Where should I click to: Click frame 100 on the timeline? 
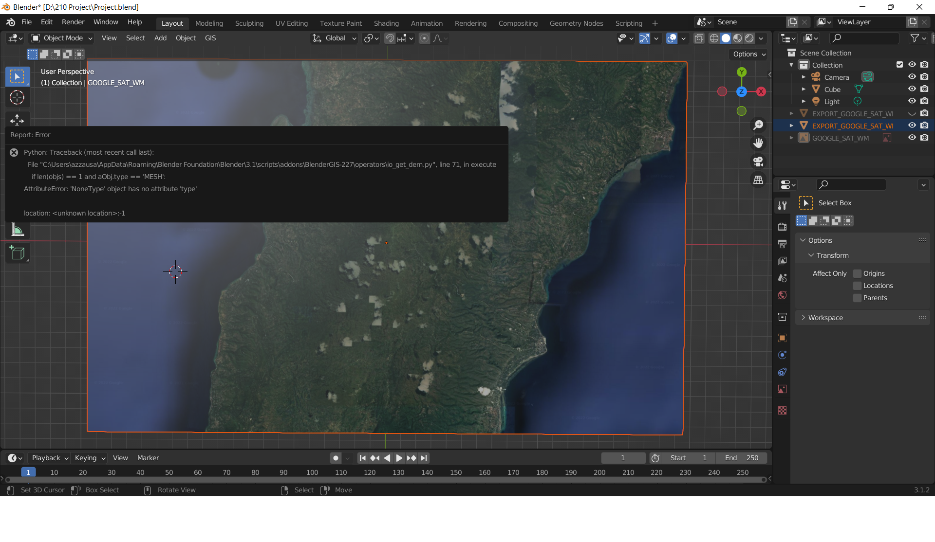[x=312, y=472]
